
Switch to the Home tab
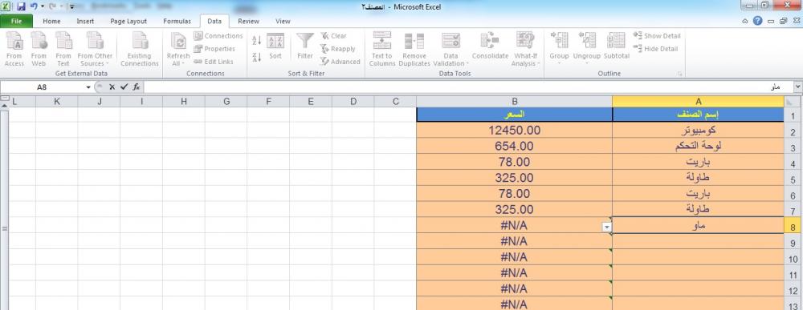[x=51, y=22]
